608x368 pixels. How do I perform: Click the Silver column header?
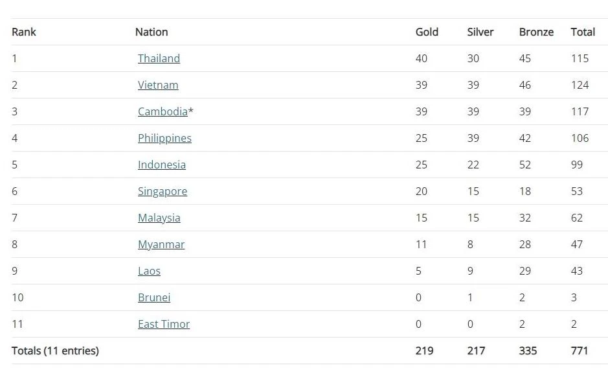(480, 32)
